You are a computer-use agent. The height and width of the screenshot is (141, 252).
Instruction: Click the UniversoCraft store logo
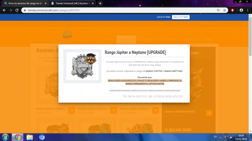pyautogui.click(x=67, y=35)
